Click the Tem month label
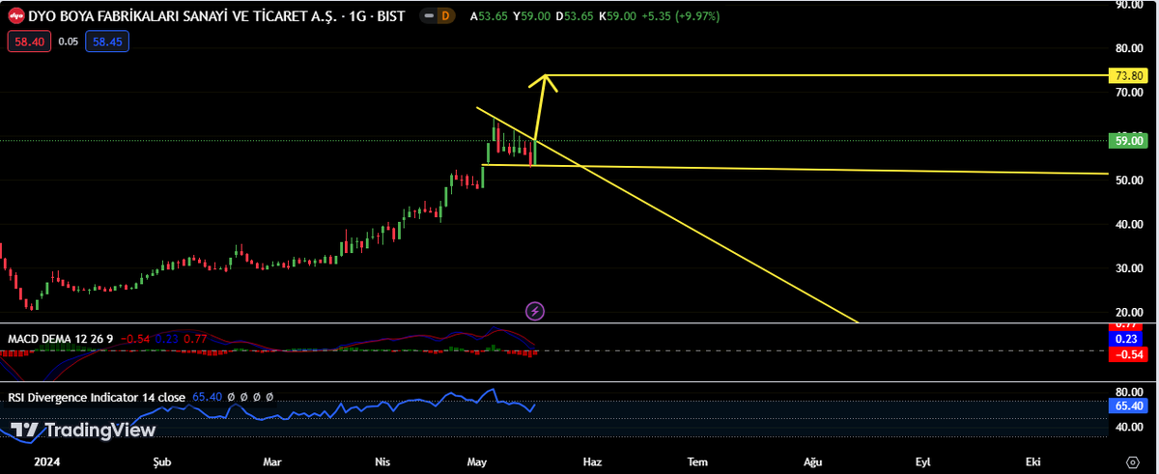Viewport: 1159px width, 474px height. click(x=697, y=462)
